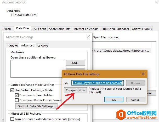Open the SharePoint Lists tab

60,29
